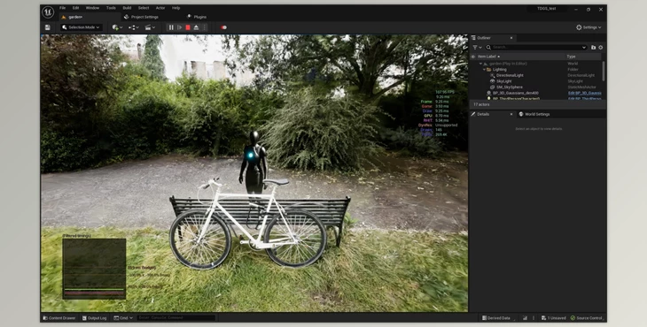The height and width of the screenshot is (327, 647).
Task: Switch to the World Settings tab
Action: tap(534, 114)
